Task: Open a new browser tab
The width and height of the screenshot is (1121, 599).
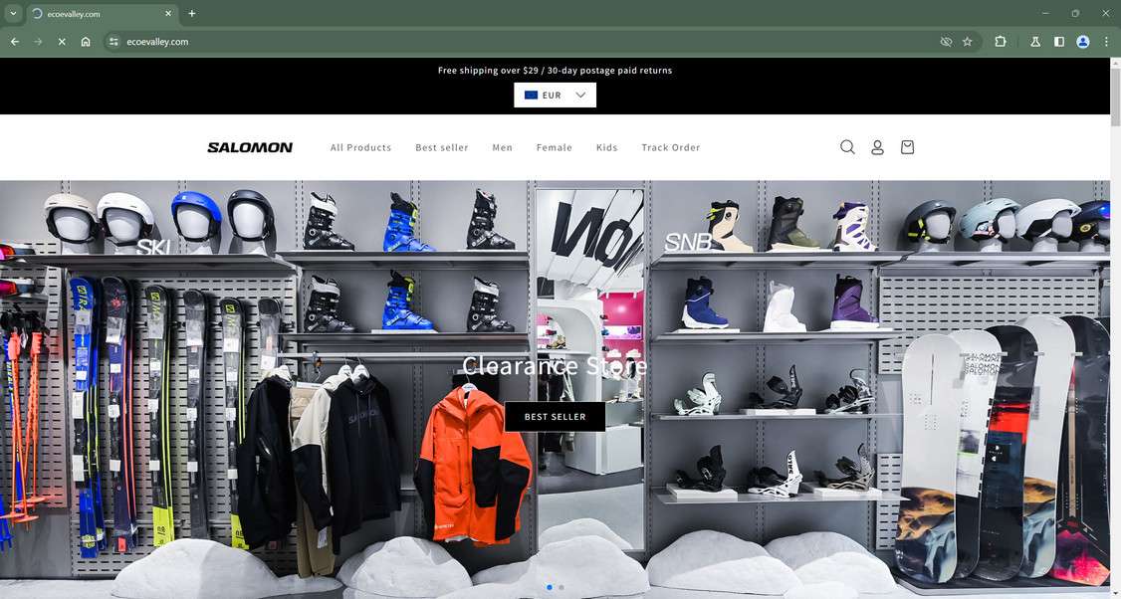Action: click(x=191, y=14)
